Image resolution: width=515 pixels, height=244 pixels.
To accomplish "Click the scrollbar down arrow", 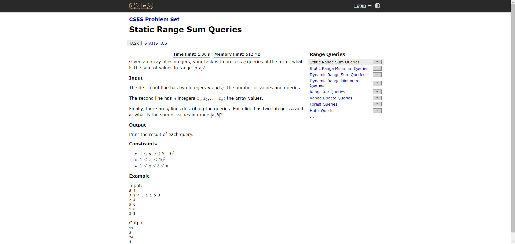I will (513, 242).
